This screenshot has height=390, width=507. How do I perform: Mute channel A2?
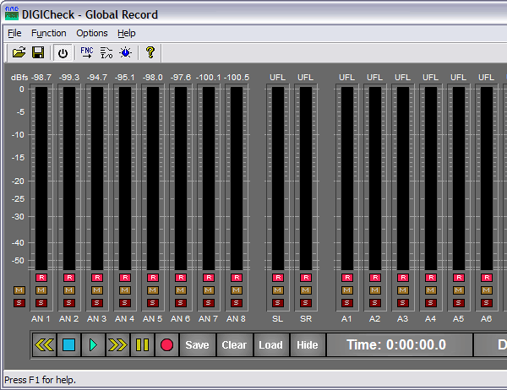374,290
